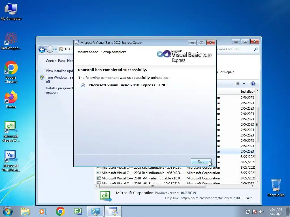Click the vertical scrollbar thumb in program list
The width and height of the screenshot is (290, 217).
pyautogui.click(x=257, y=125)
